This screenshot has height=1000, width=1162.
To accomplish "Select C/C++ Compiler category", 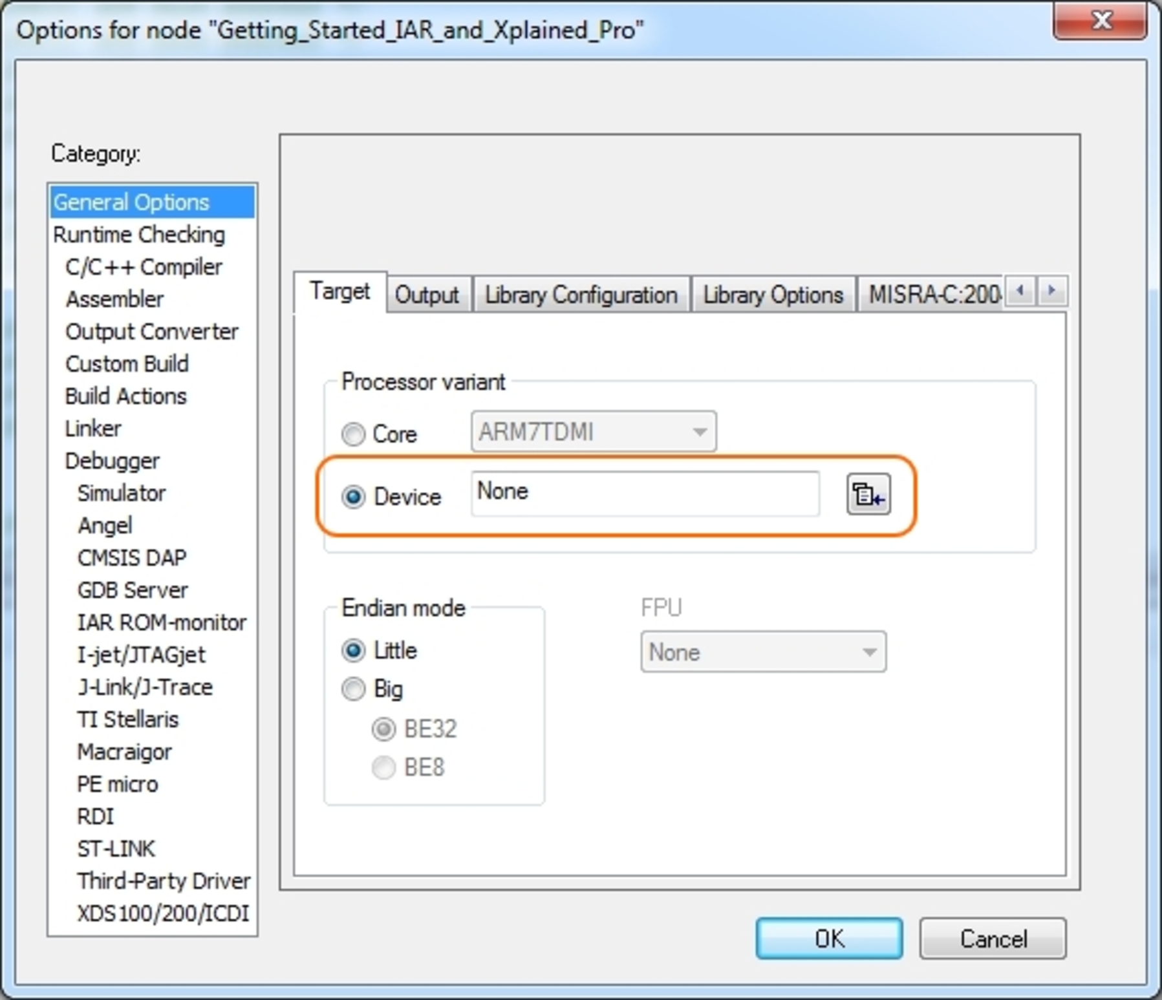I will [144, 267].
